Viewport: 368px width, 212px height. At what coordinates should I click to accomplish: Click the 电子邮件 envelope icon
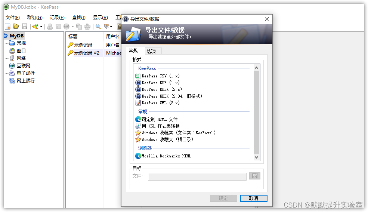pyautogui.click(x=12, y=73)
